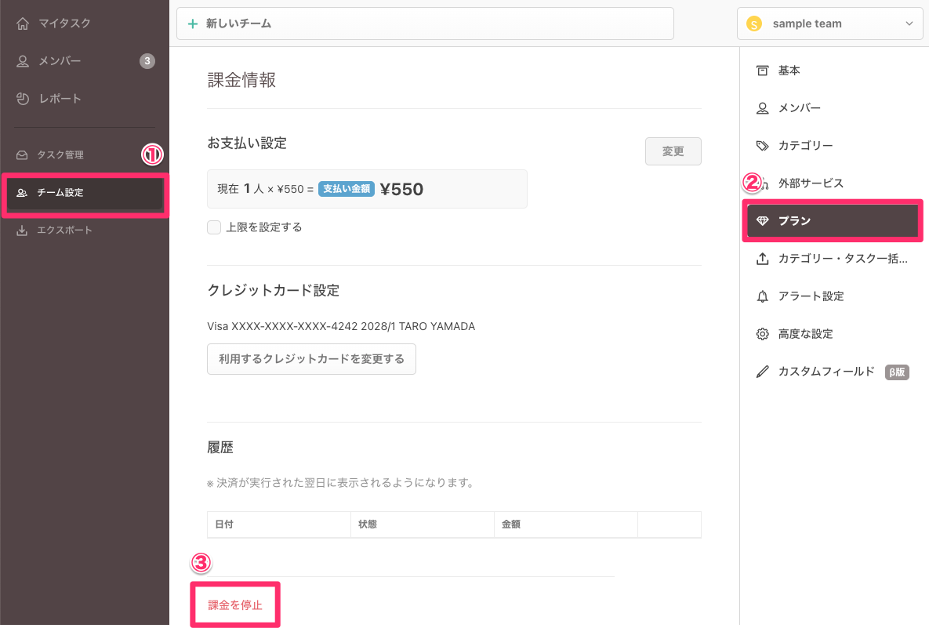Click the pie chart icon for レポート

coord(23,99)
